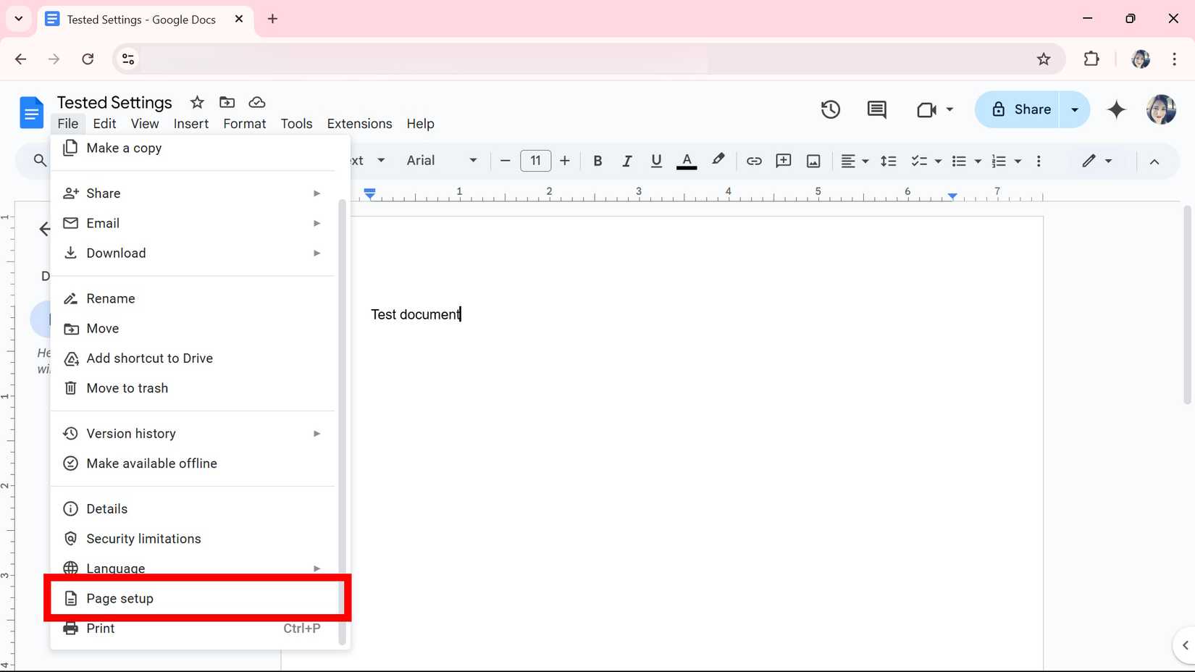Open the text color swatch
The image size is (1195, 672).
[x=687, y=161]
